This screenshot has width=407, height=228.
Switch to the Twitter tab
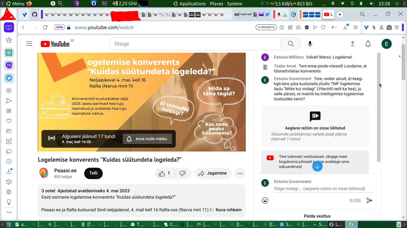coord(267,14)
